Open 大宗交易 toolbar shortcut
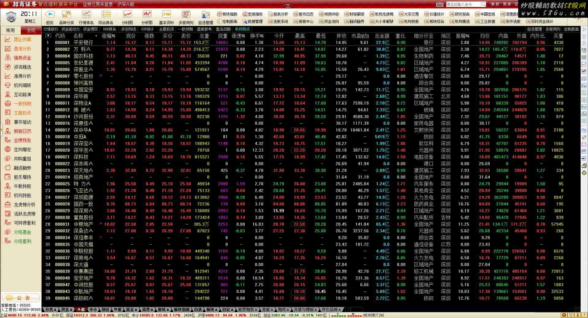588x318 pixels. tap(409, 14)
